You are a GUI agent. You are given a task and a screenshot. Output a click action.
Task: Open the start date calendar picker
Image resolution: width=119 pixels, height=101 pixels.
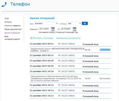tap(53, 29)
